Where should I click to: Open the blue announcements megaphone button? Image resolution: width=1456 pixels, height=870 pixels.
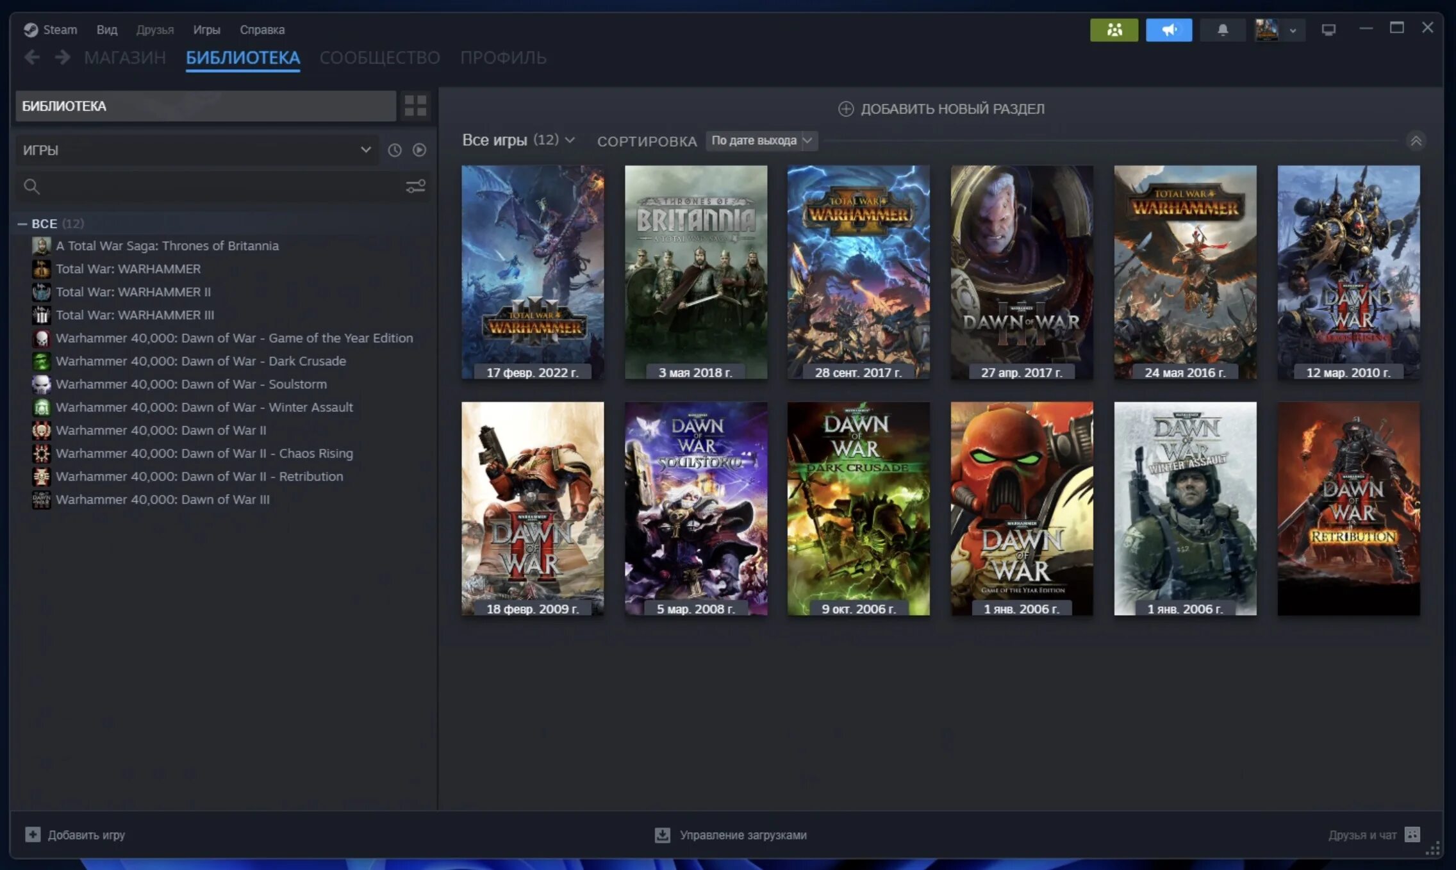[1169, 29]
